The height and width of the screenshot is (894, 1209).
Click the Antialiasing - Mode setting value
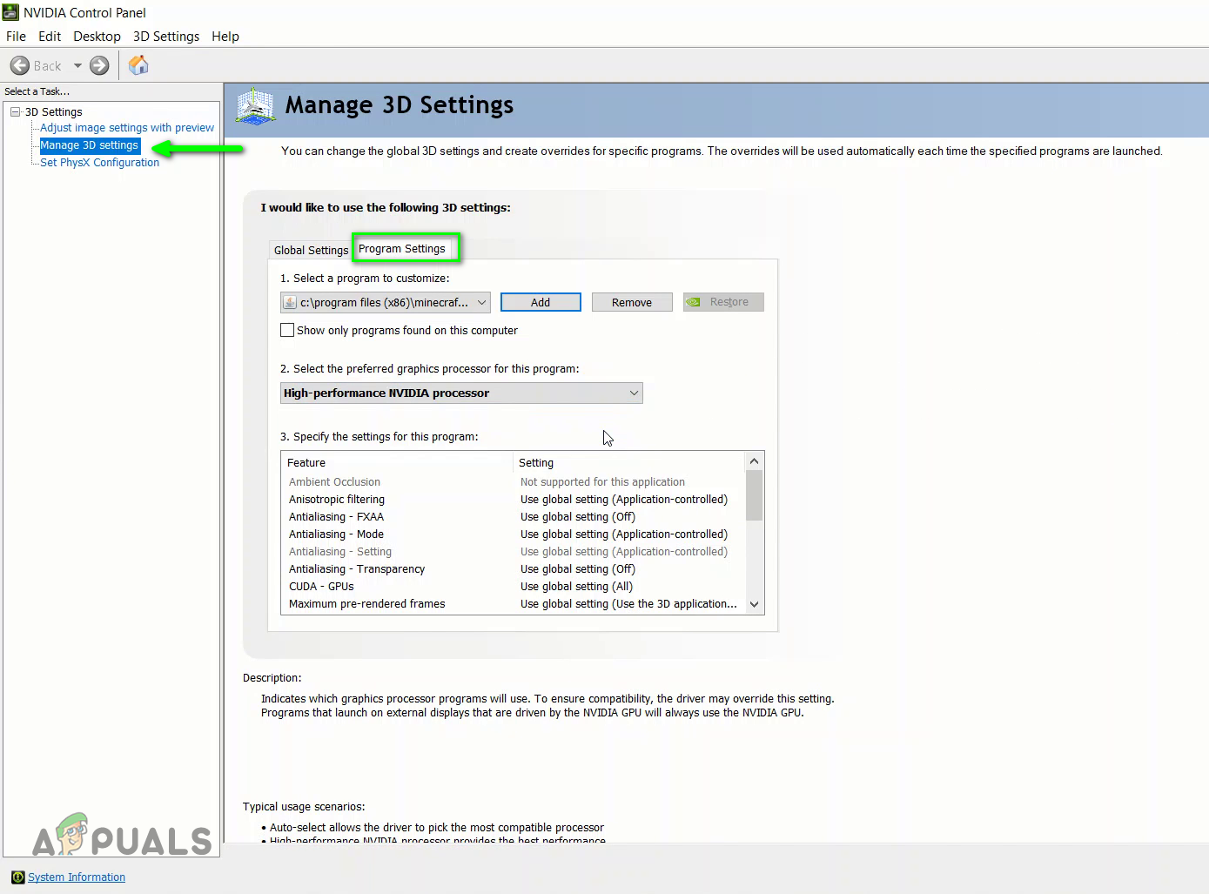tap(624, 534)
